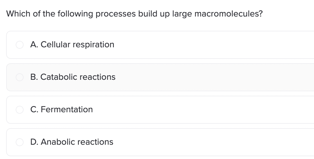Screen dimensions: 314x159
Task: Select the radio button for Catabolic reactions
Action: [x=20, y=77]
